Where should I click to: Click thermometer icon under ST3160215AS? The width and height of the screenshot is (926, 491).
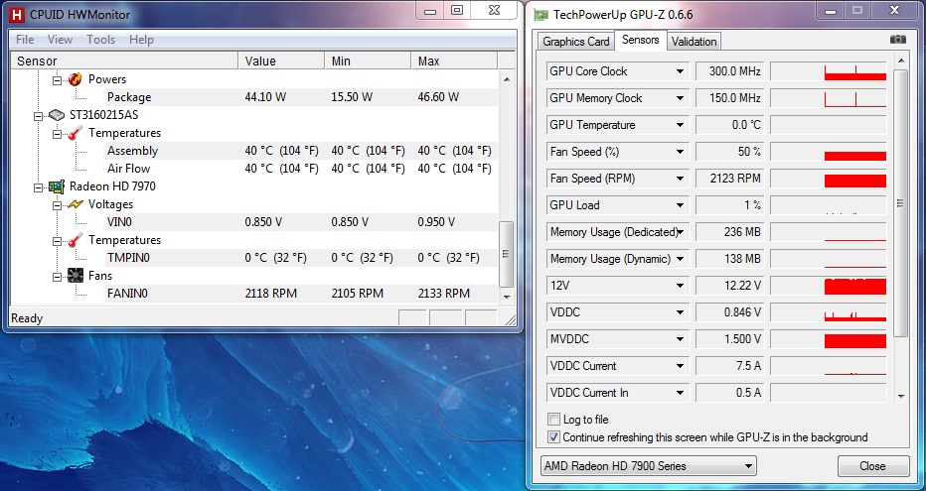(75, 133)
